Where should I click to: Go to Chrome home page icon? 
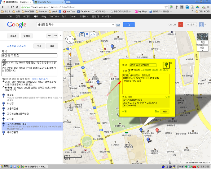pyautogui.click(x=17, y=7)
